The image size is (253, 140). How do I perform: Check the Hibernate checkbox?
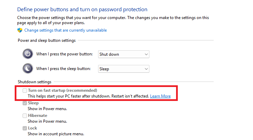[x=25, y=116]
